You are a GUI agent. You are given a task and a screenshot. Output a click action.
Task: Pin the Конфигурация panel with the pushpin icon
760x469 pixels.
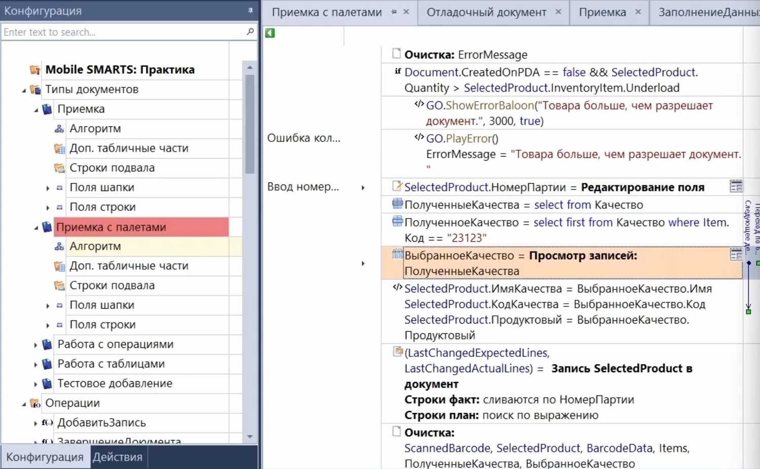point(250,11)
